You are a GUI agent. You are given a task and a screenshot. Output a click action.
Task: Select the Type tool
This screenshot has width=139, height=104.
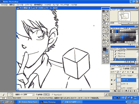(107, 36)
